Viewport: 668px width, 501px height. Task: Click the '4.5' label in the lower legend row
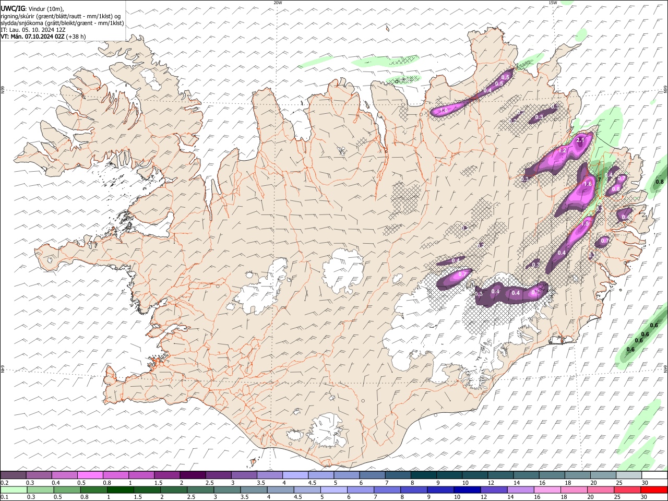point(297,497)
